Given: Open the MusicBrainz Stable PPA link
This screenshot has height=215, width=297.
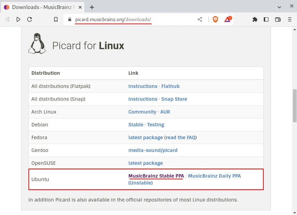Looking at the screenshot, I should [x=156, y=176].
